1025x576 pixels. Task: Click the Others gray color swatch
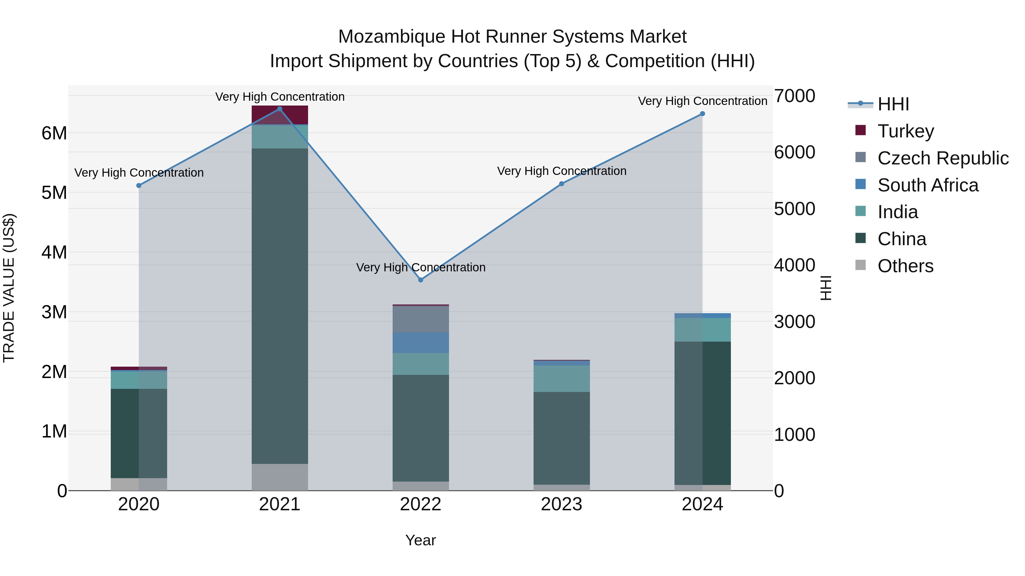[860, 265]
